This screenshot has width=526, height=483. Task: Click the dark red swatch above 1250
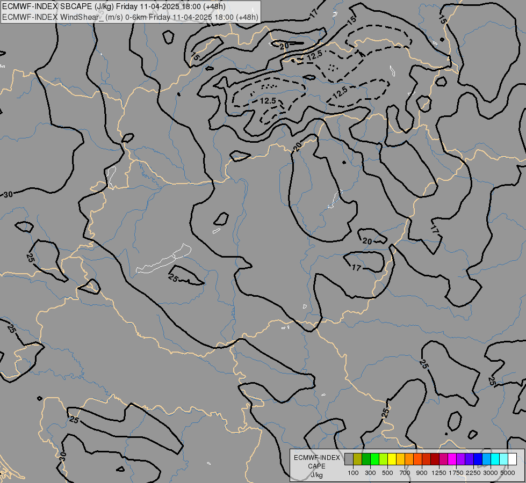click(435, 459)
